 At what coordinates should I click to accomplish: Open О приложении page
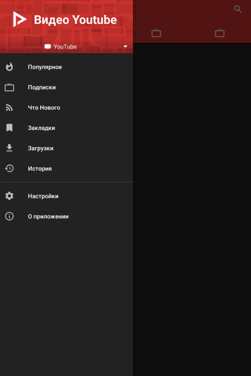point(66,216)
